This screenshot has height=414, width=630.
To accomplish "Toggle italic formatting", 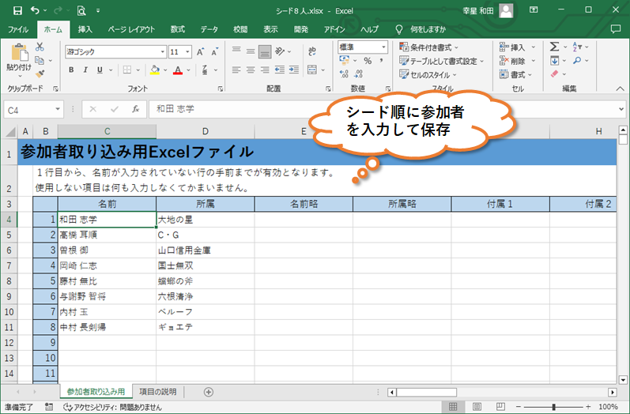I will [x=86, y=70].
